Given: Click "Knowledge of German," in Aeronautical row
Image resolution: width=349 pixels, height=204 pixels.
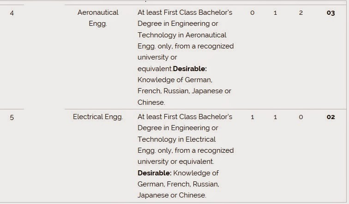Looking at the screenshot, I should click(x=175, y=80).
